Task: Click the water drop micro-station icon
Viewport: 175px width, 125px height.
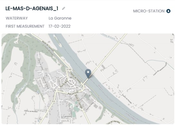Action: [168, 11]
